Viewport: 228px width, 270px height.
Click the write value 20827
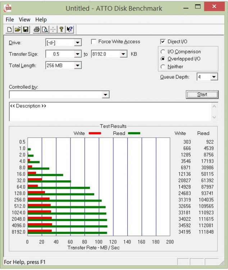(184, 180)
